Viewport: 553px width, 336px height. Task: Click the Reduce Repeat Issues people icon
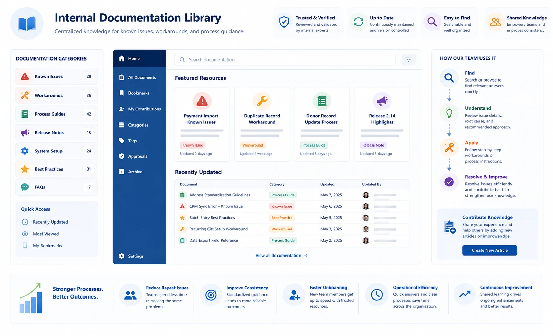coord(130,295)
